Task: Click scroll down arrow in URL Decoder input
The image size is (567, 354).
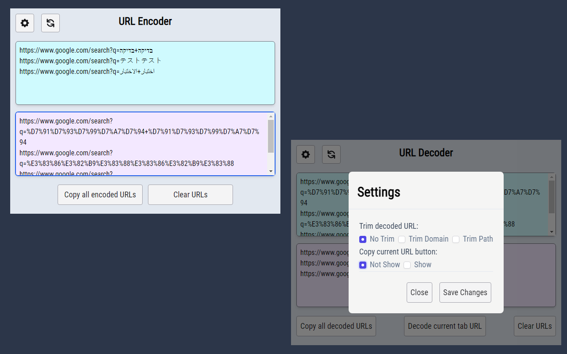Action: [x=551, y=232]
